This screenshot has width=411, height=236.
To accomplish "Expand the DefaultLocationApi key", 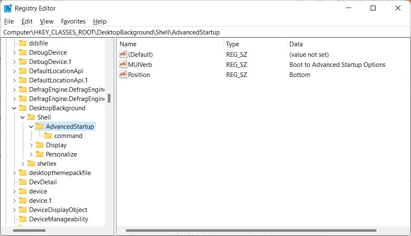I will pyautogui.click(x=14, y=71).
